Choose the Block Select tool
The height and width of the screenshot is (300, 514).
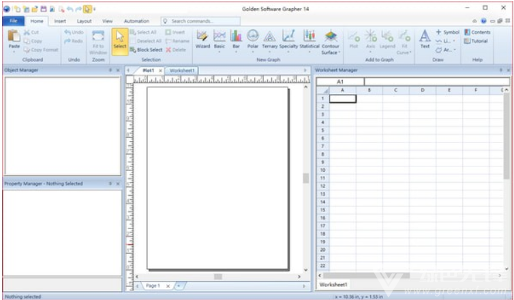click(146, 50)
